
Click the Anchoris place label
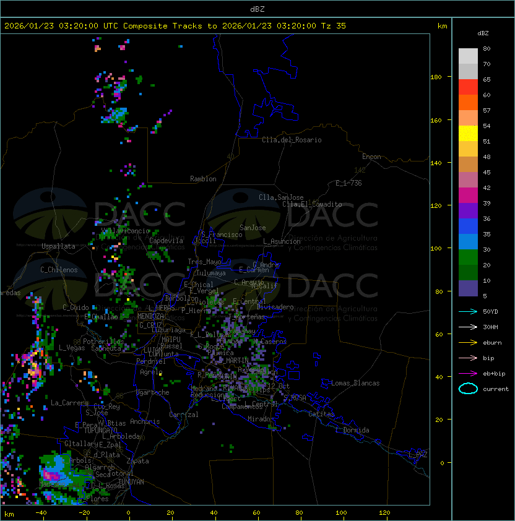(145, 421)
